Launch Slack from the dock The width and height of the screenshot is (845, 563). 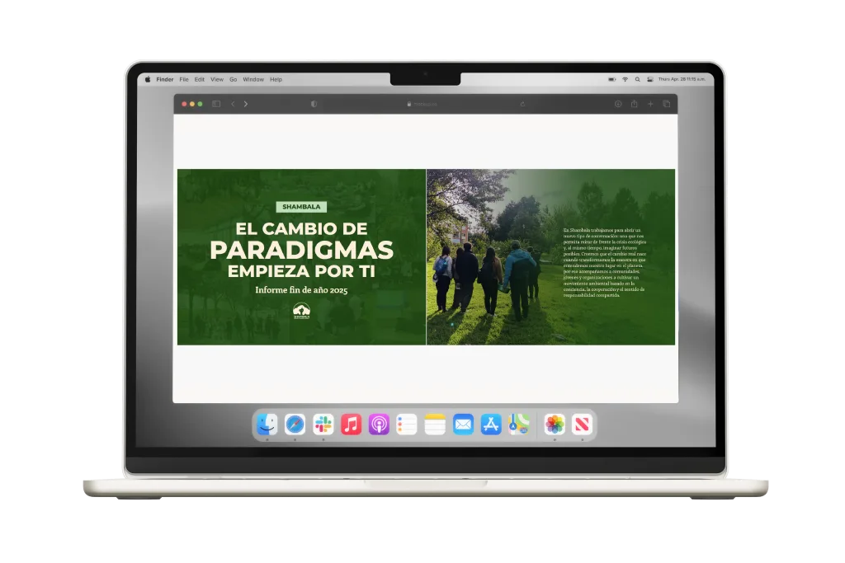tap(323, 425)
